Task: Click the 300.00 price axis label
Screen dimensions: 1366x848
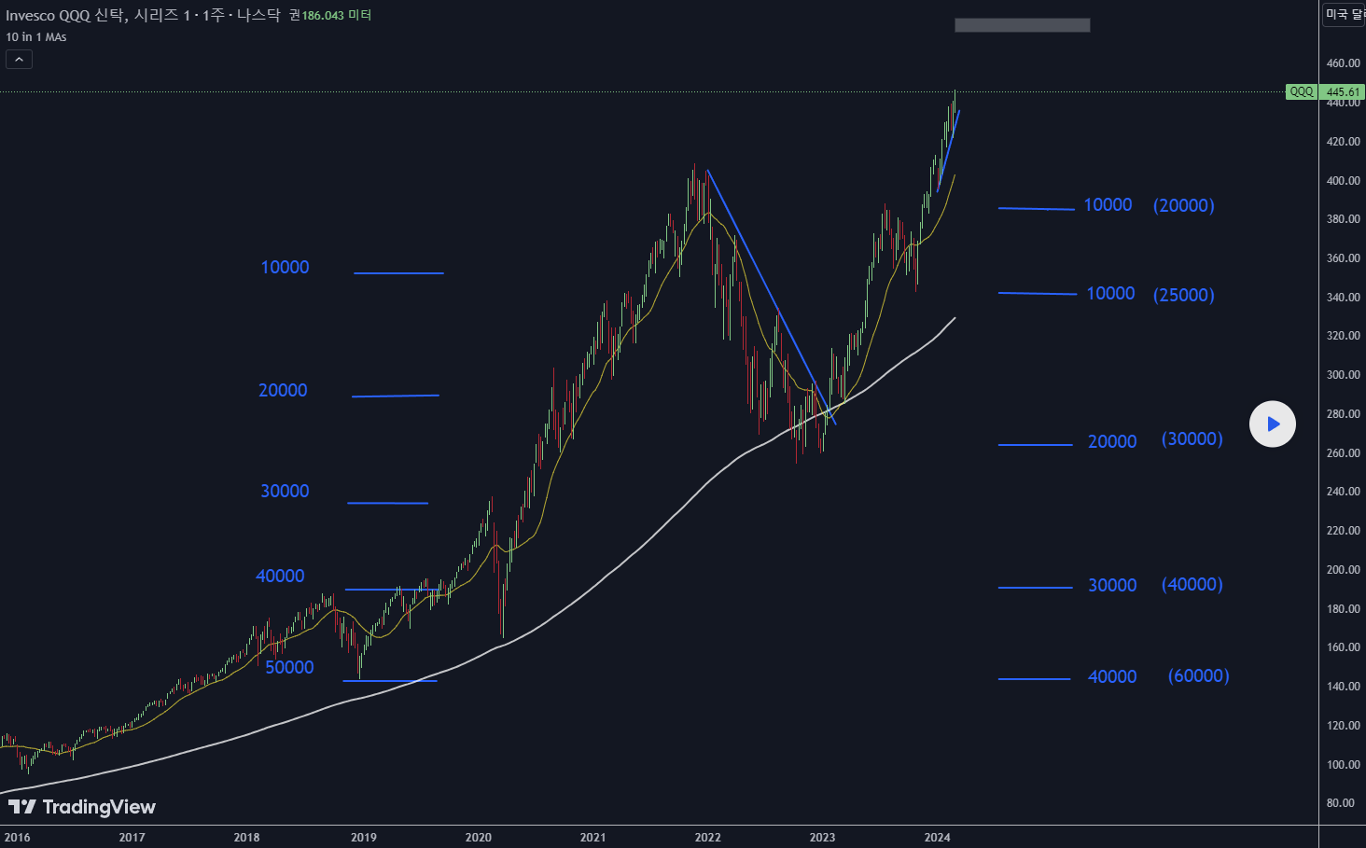Action: pos(1343,375)
